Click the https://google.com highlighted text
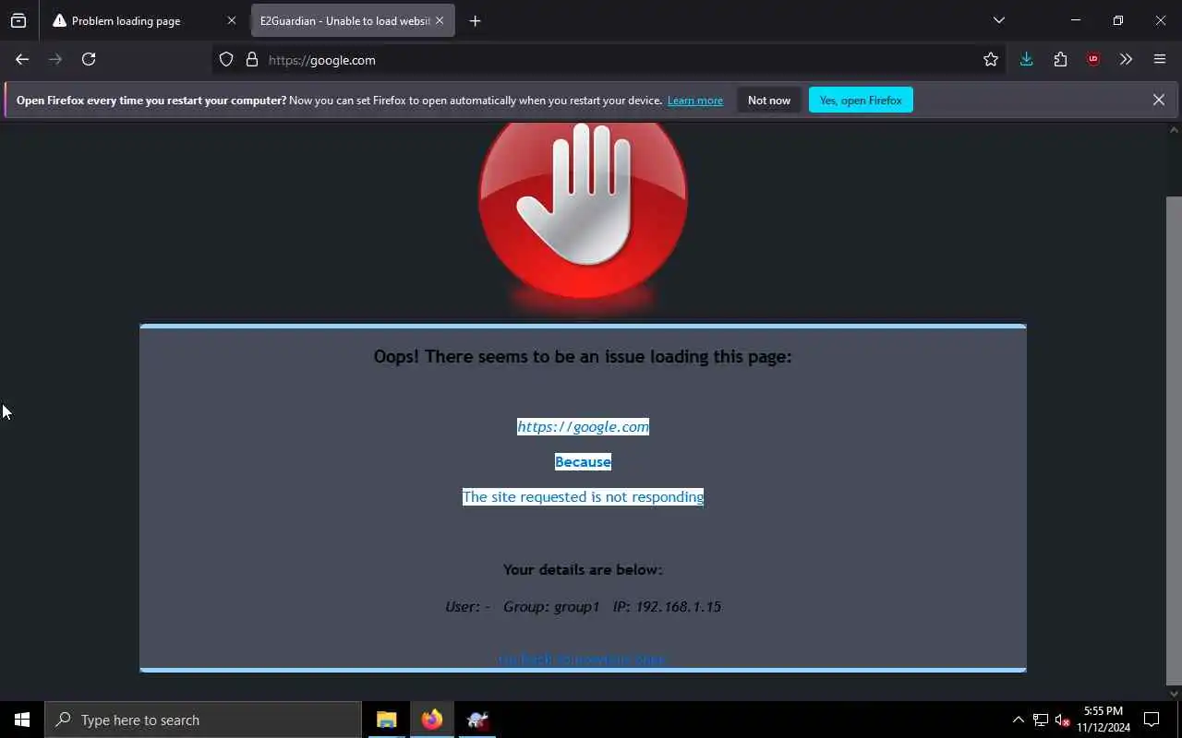The image size is (1182, 738). click(583, 426)
